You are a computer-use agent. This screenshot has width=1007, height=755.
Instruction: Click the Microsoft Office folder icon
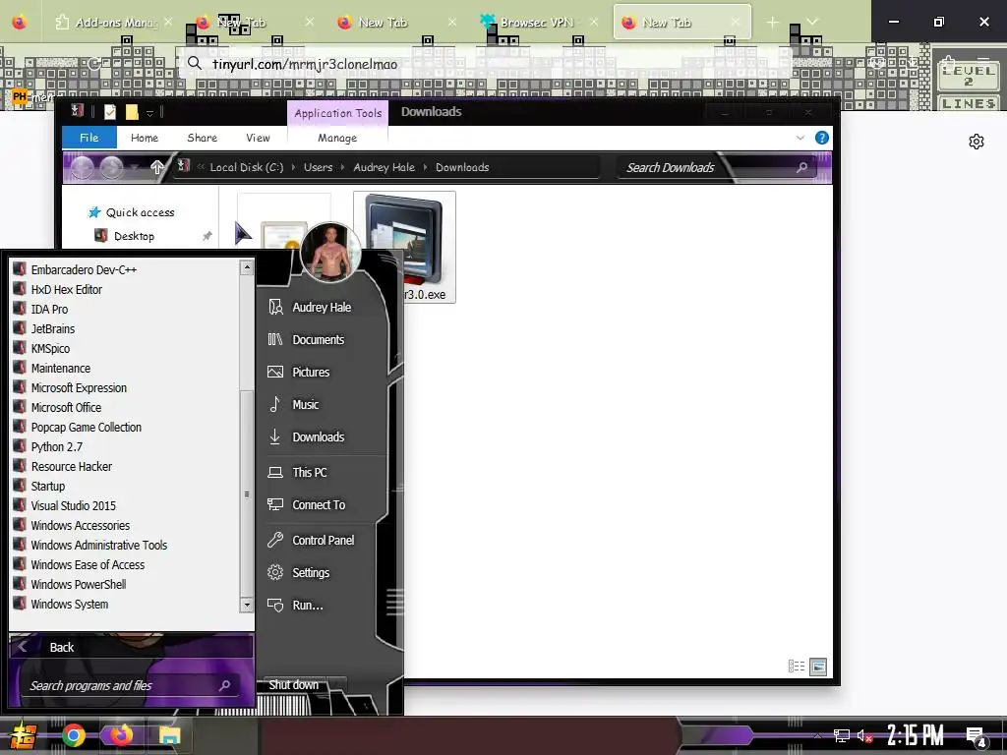click(20, 408)
